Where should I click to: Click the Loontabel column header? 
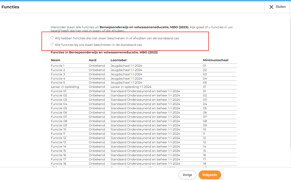(x=118, y=60)
